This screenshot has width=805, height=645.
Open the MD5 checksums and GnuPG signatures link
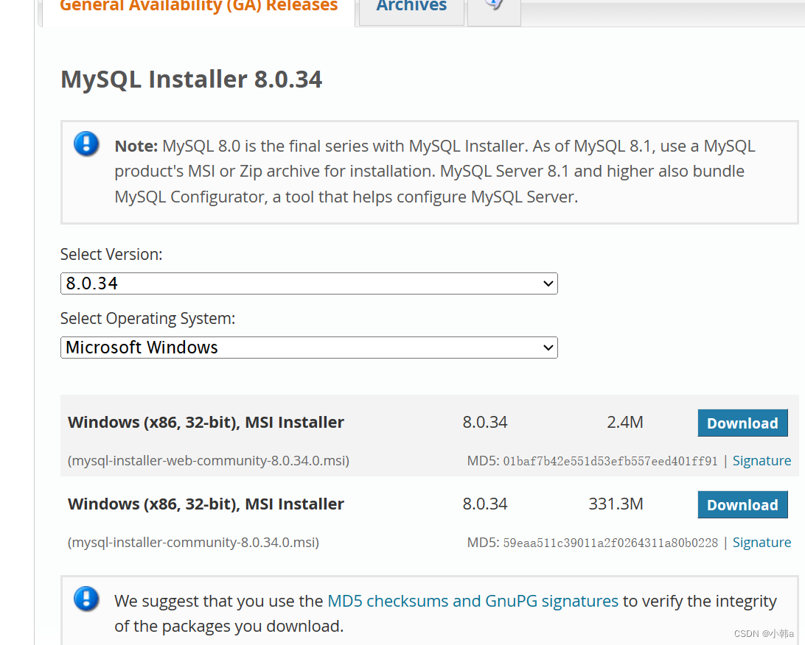(473, 601)
